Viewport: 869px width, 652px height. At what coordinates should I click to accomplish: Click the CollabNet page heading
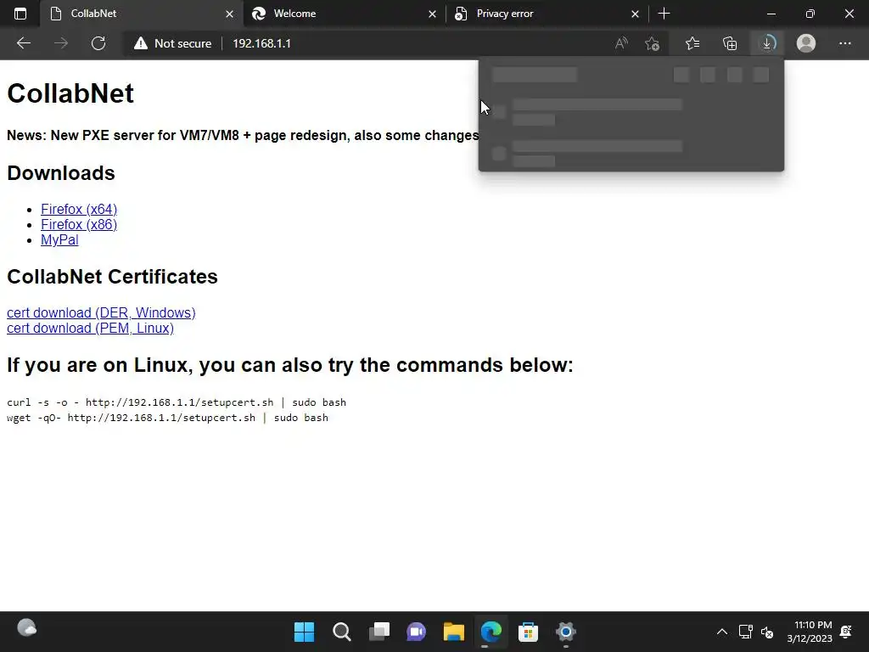point(70,93)
